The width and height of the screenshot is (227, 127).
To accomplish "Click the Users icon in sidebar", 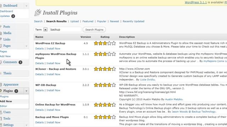I will tap(1, 112).
